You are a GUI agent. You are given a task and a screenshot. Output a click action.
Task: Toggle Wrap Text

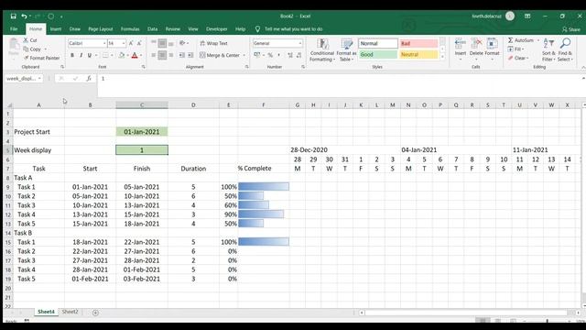pos(213,43)
